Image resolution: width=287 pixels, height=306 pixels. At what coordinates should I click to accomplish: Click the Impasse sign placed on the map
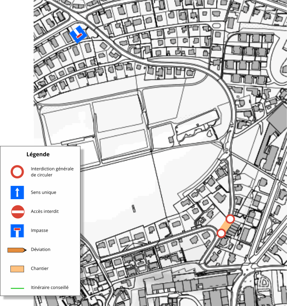[x=78, y=34]
